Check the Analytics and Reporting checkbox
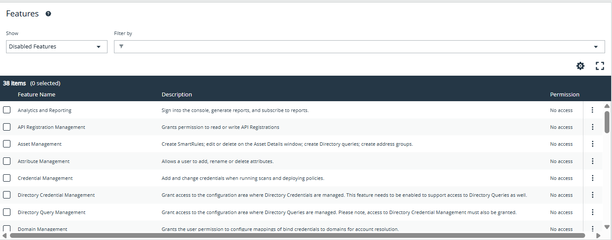The height and width of the screenshot is (240, 612). [7, 110]
